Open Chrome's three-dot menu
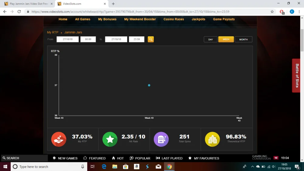Screen dimensions: 304x171 point(299,12)
